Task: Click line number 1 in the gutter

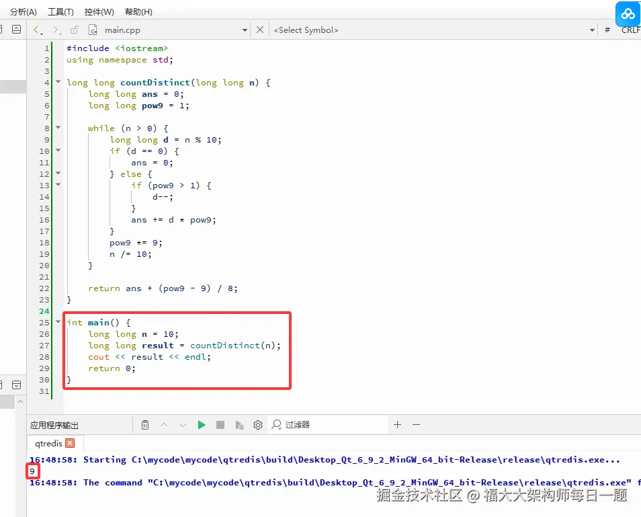Action: (x=46, y=48)
